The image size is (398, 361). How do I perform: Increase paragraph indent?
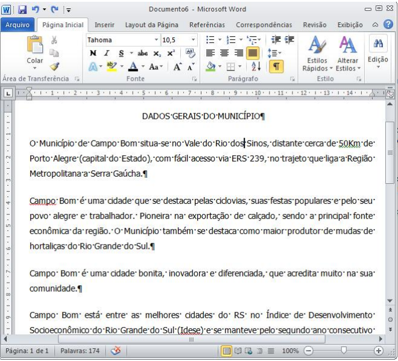(289, 40)
